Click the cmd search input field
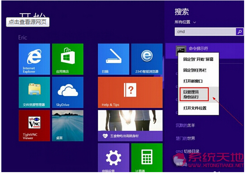Image resolution: width=245 pixels, height=173 pixels. pyautogui.click(x=205, y=32)
